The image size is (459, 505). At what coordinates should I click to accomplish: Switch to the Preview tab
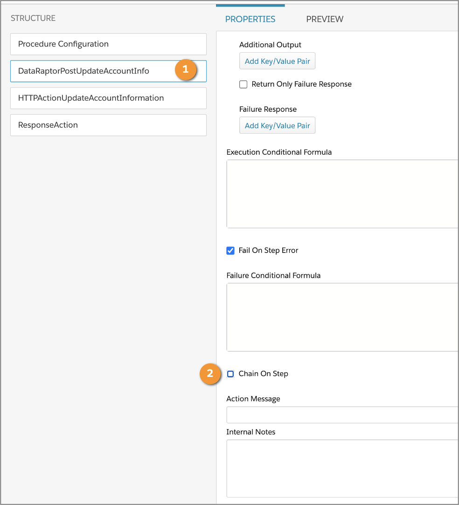[x=325, y=19]
